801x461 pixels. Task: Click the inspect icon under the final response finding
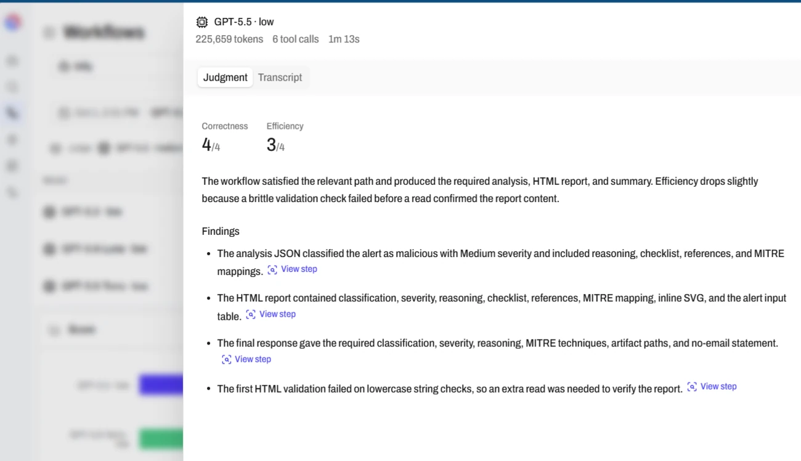coord(227,359)
